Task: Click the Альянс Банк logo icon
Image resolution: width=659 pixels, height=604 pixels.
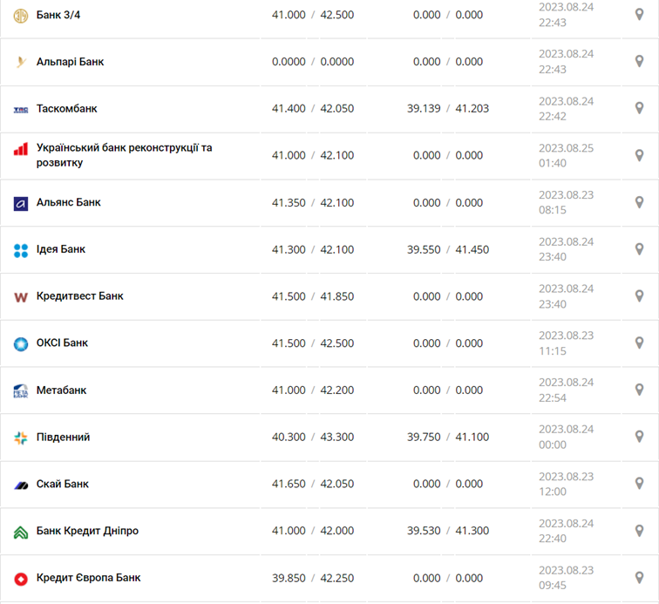Action: click(x=21, y=203)
